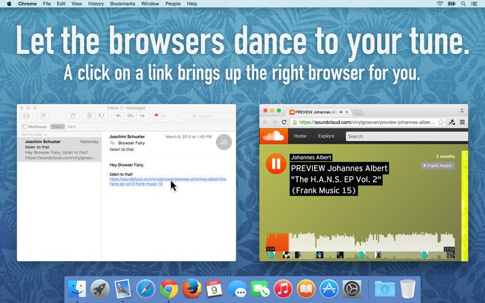485x303 pixels.
Task: Open iTunes from the Dock
Action: point(283,289)
